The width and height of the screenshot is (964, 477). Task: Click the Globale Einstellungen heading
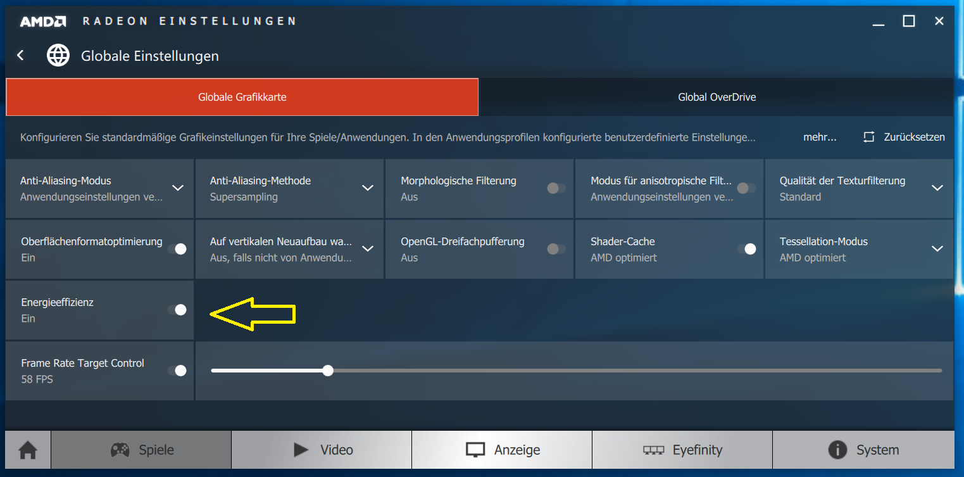click(150, 56)
